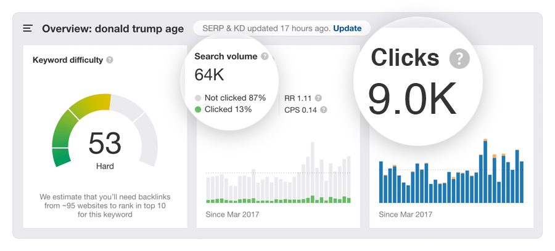The height and width of the screenshot is (251, 555).
Task: Select the Clicked 13% legend entry
Action: pos(223,110)
